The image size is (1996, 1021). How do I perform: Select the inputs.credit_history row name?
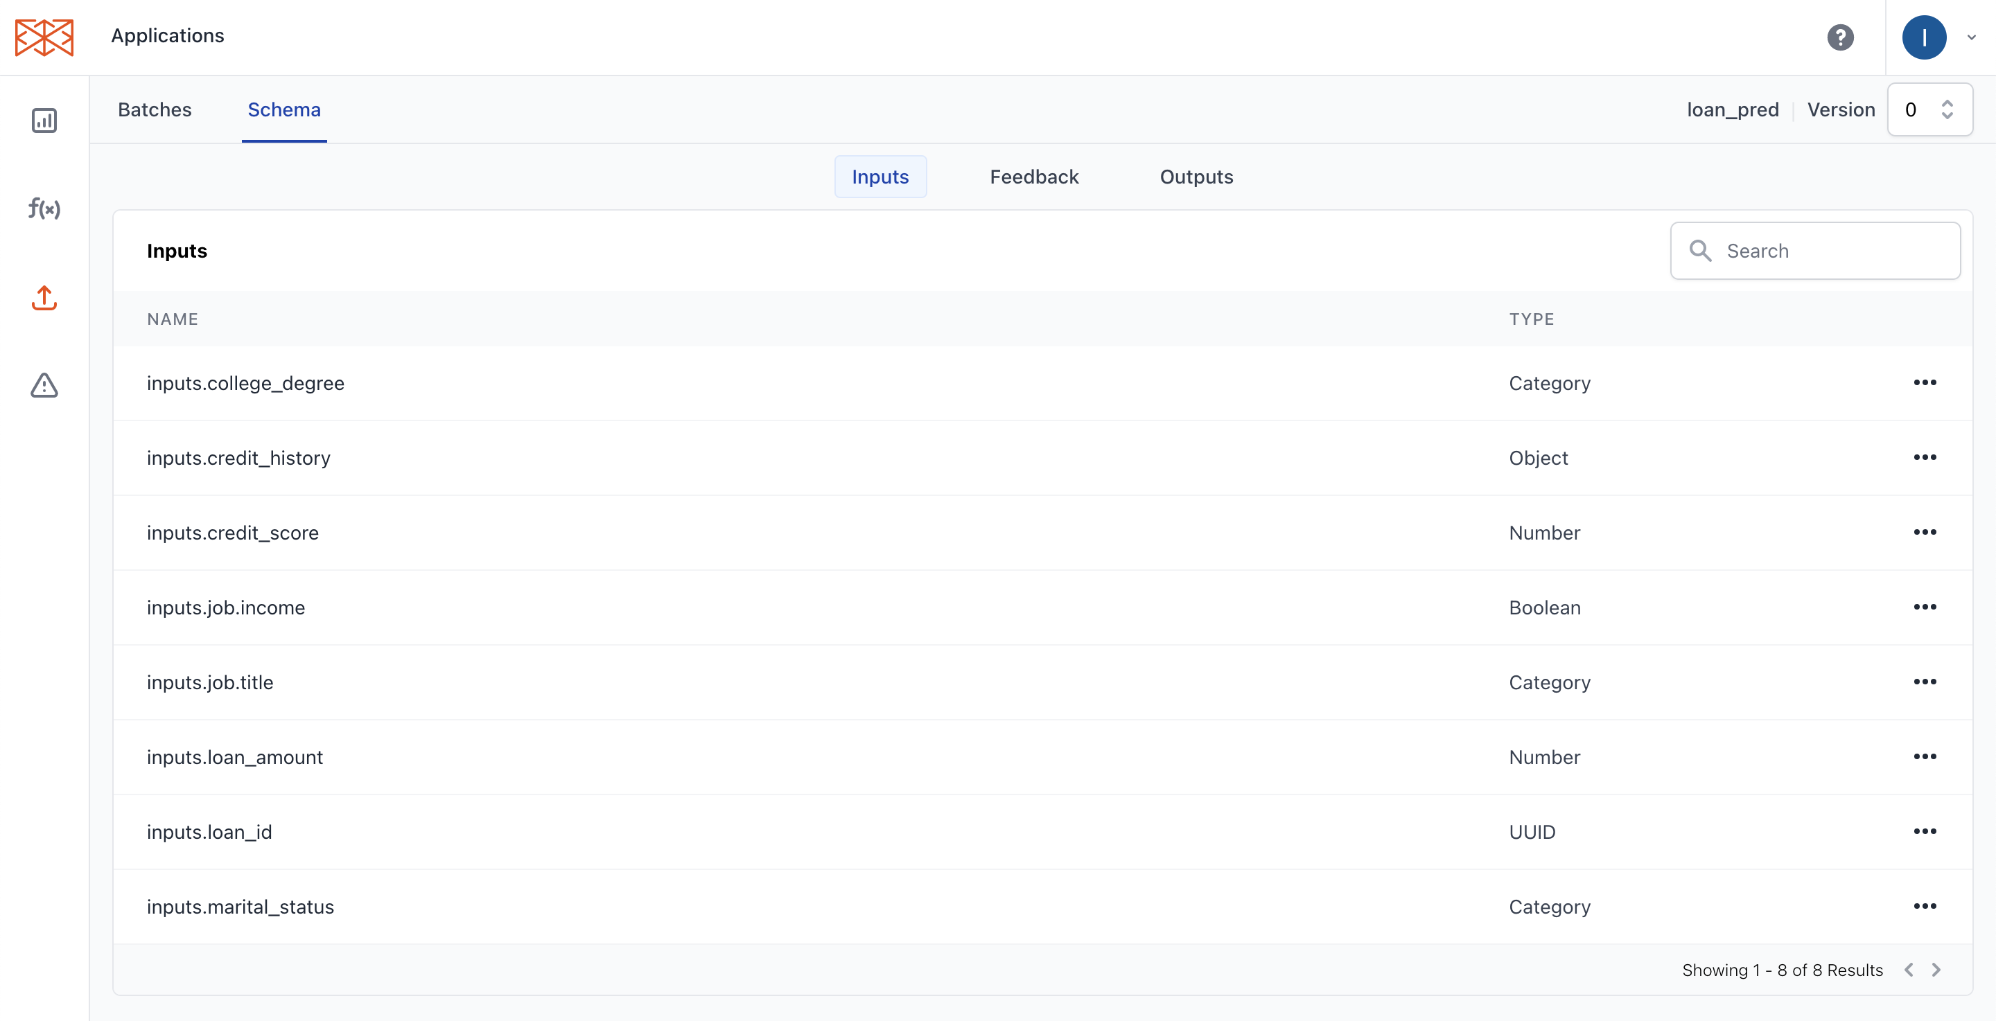coord(238,458)
